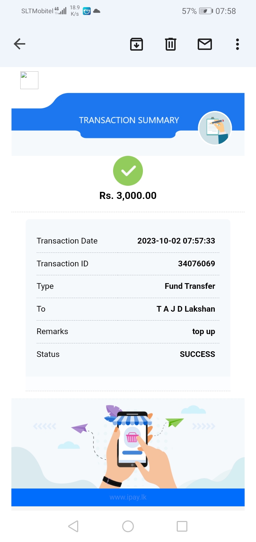The image size is (256, 542).
Task: Mark email as unread envelope icon
Action: point(205,44)
